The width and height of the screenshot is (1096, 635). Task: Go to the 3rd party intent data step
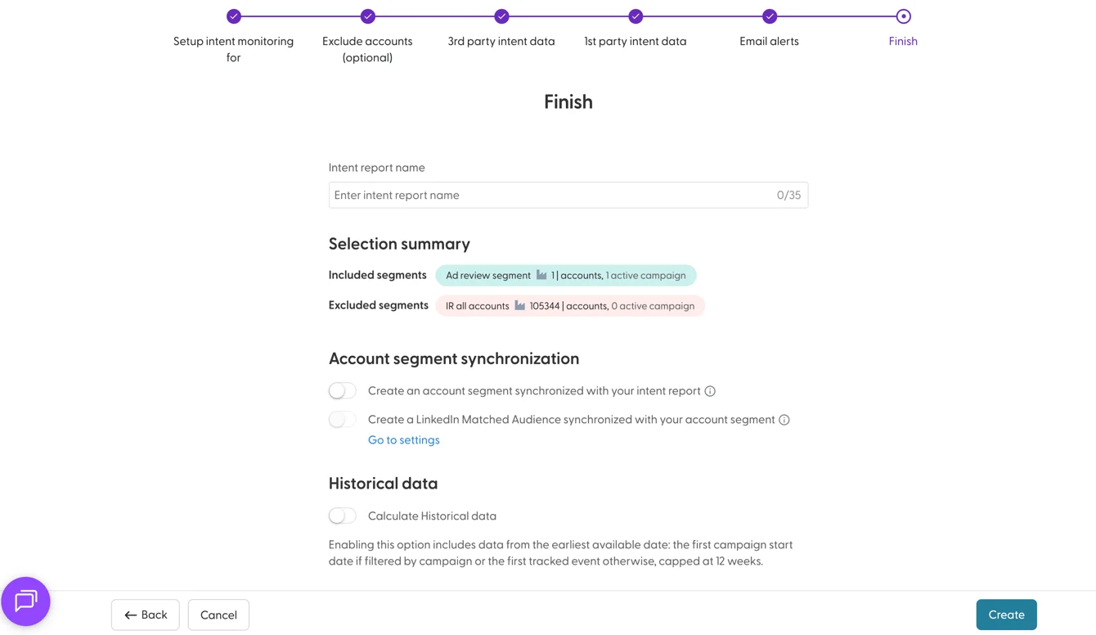click(501, 41)
